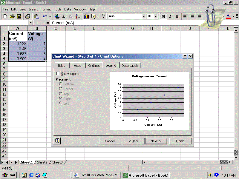Sort ascending with the A-Z icon

point(77,16)
